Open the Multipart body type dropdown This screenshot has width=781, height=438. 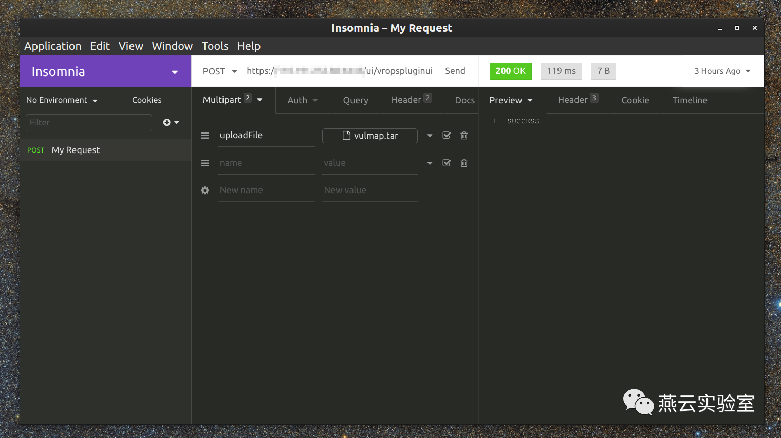click(233, 100)
